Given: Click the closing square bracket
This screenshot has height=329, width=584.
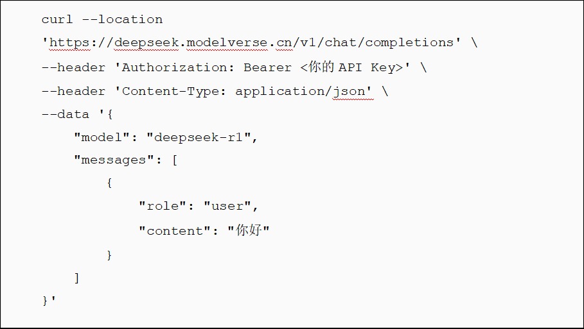Looking at the screenshot, I should click(x=76, y=278).
